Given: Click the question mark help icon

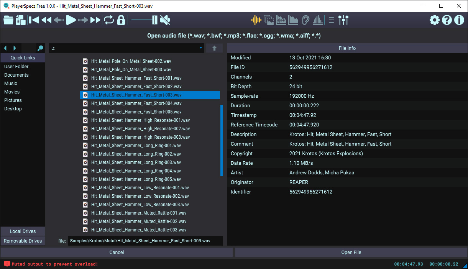Looking at the screenshot, I should pos(447,20).
